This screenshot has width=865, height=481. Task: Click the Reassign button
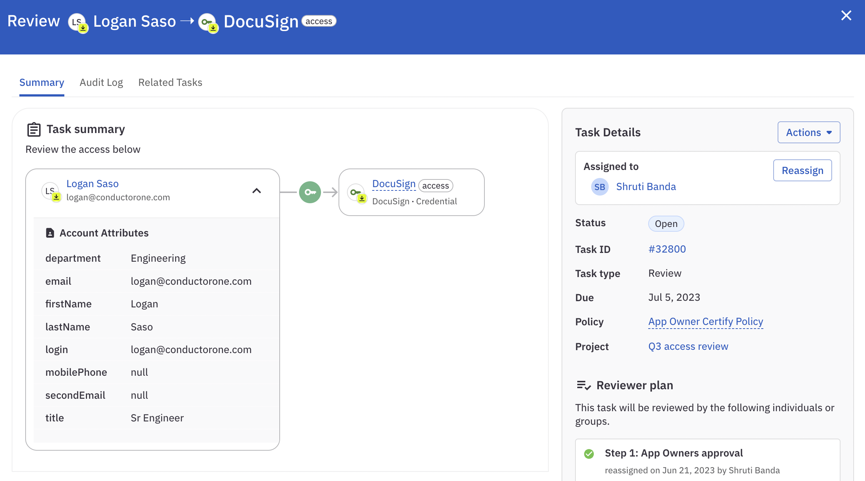click(802, 170)
